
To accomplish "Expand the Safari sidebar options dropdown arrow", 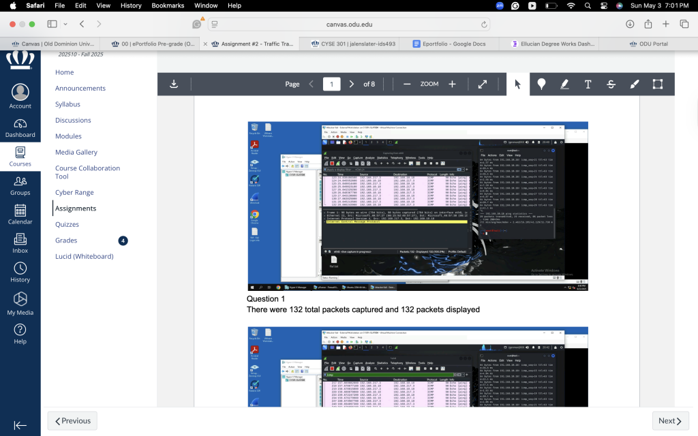I will coord(65,24).
